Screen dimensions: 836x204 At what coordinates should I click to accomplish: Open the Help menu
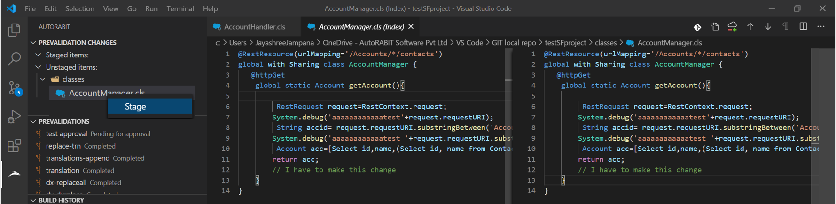(210, 8)
